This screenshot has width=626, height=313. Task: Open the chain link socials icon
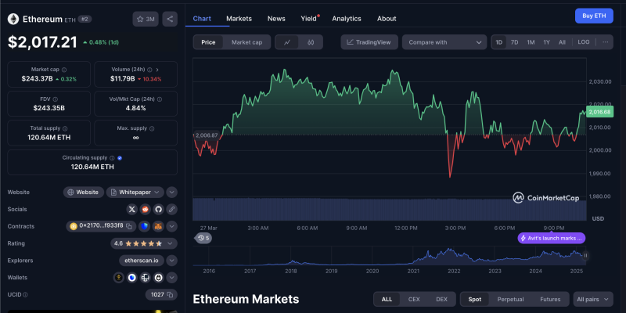[171, 209]
